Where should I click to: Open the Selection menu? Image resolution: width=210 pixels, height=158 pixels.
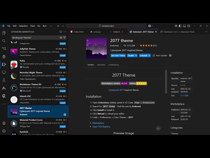23,26
